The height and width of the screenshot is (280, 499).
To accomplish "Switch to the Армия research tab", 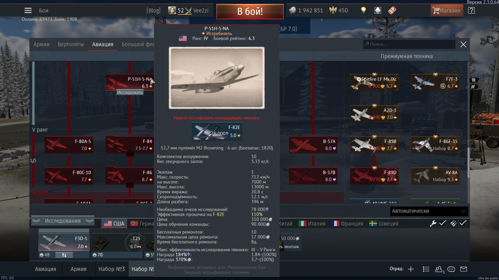I will [x=41, y=44].
